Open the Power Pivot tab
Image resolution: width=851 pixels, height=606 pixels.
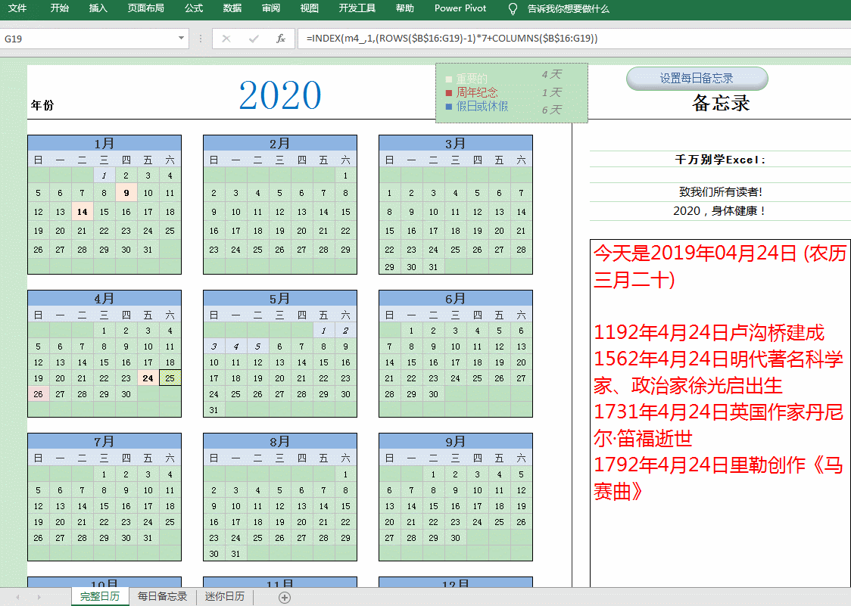click(460, 8)
